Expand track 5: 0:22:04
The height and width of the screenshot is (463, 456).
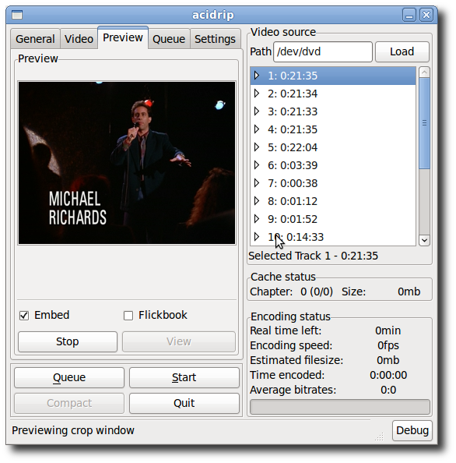coord(257,147)
